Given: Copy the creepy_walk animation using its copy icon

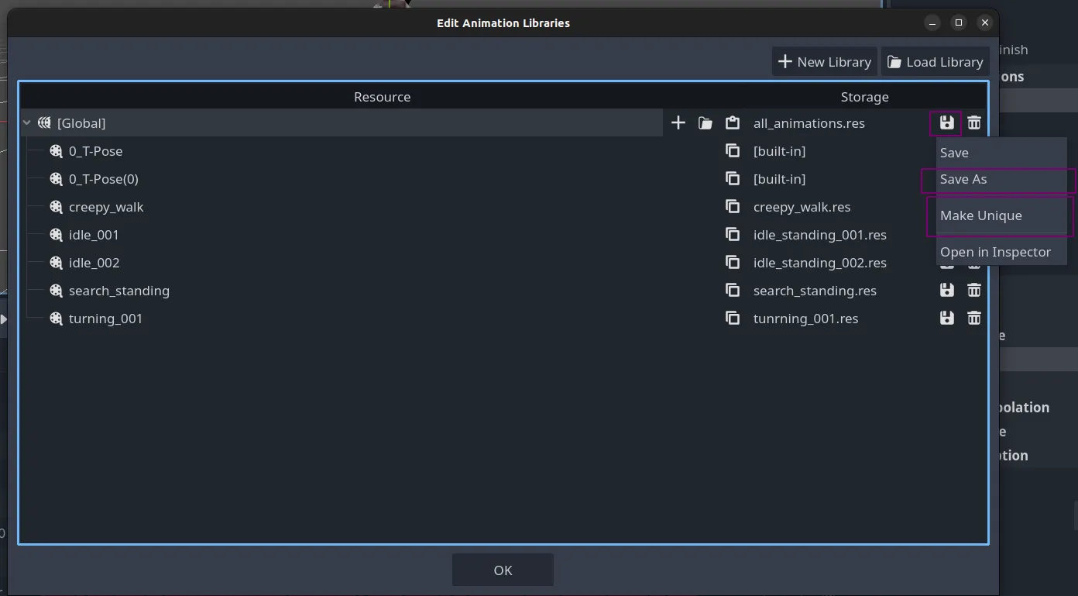Looking at the screenshot, I should point(732,207).
